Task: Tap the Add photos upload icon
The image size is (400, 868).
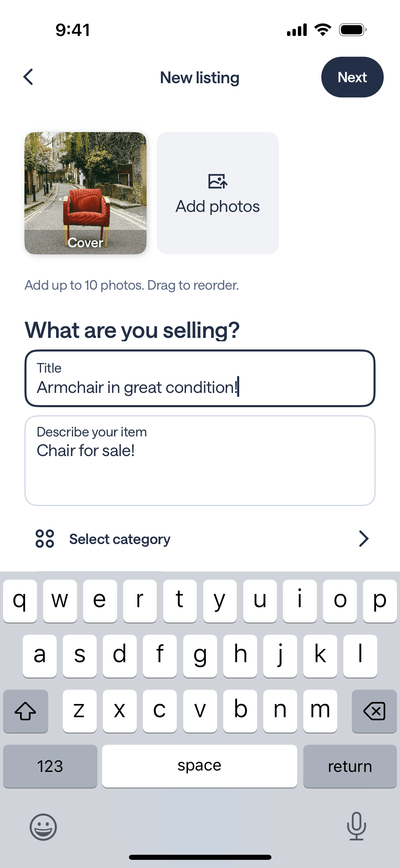Action: click(x=217, y=181)
